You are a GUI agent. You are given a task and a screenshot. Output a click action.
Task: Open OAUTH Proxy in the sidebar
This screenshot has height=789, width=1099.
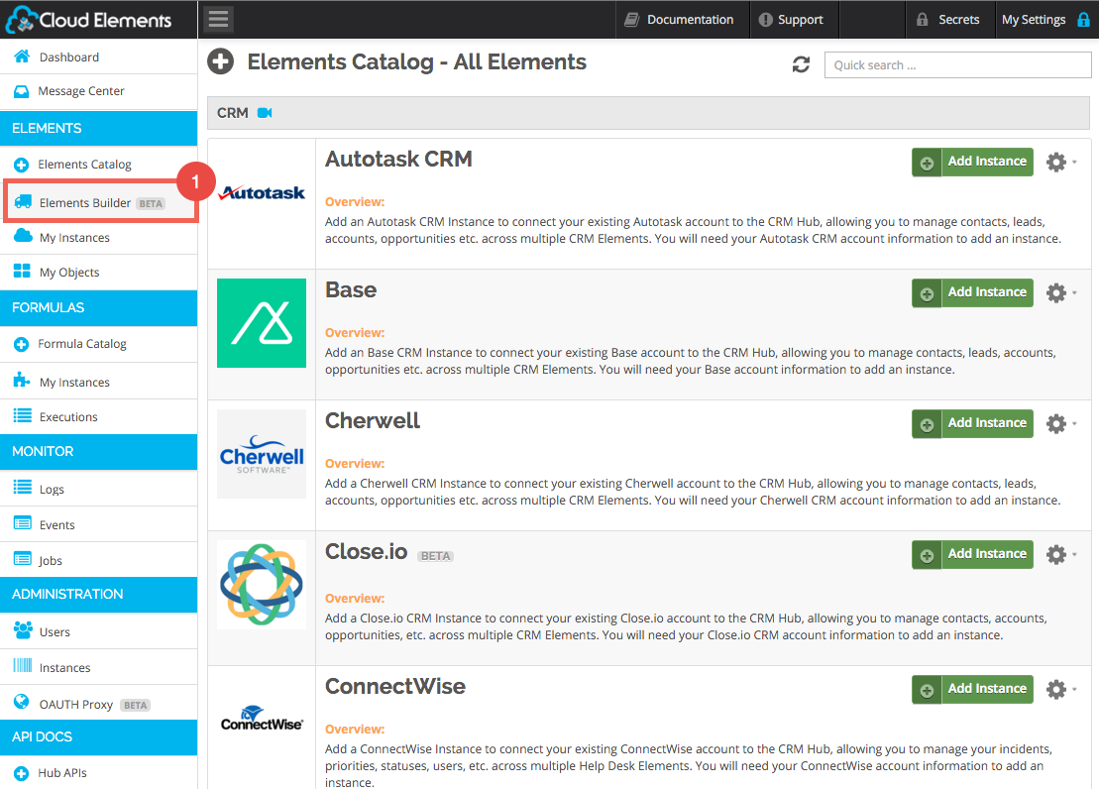tap(99, 704)
